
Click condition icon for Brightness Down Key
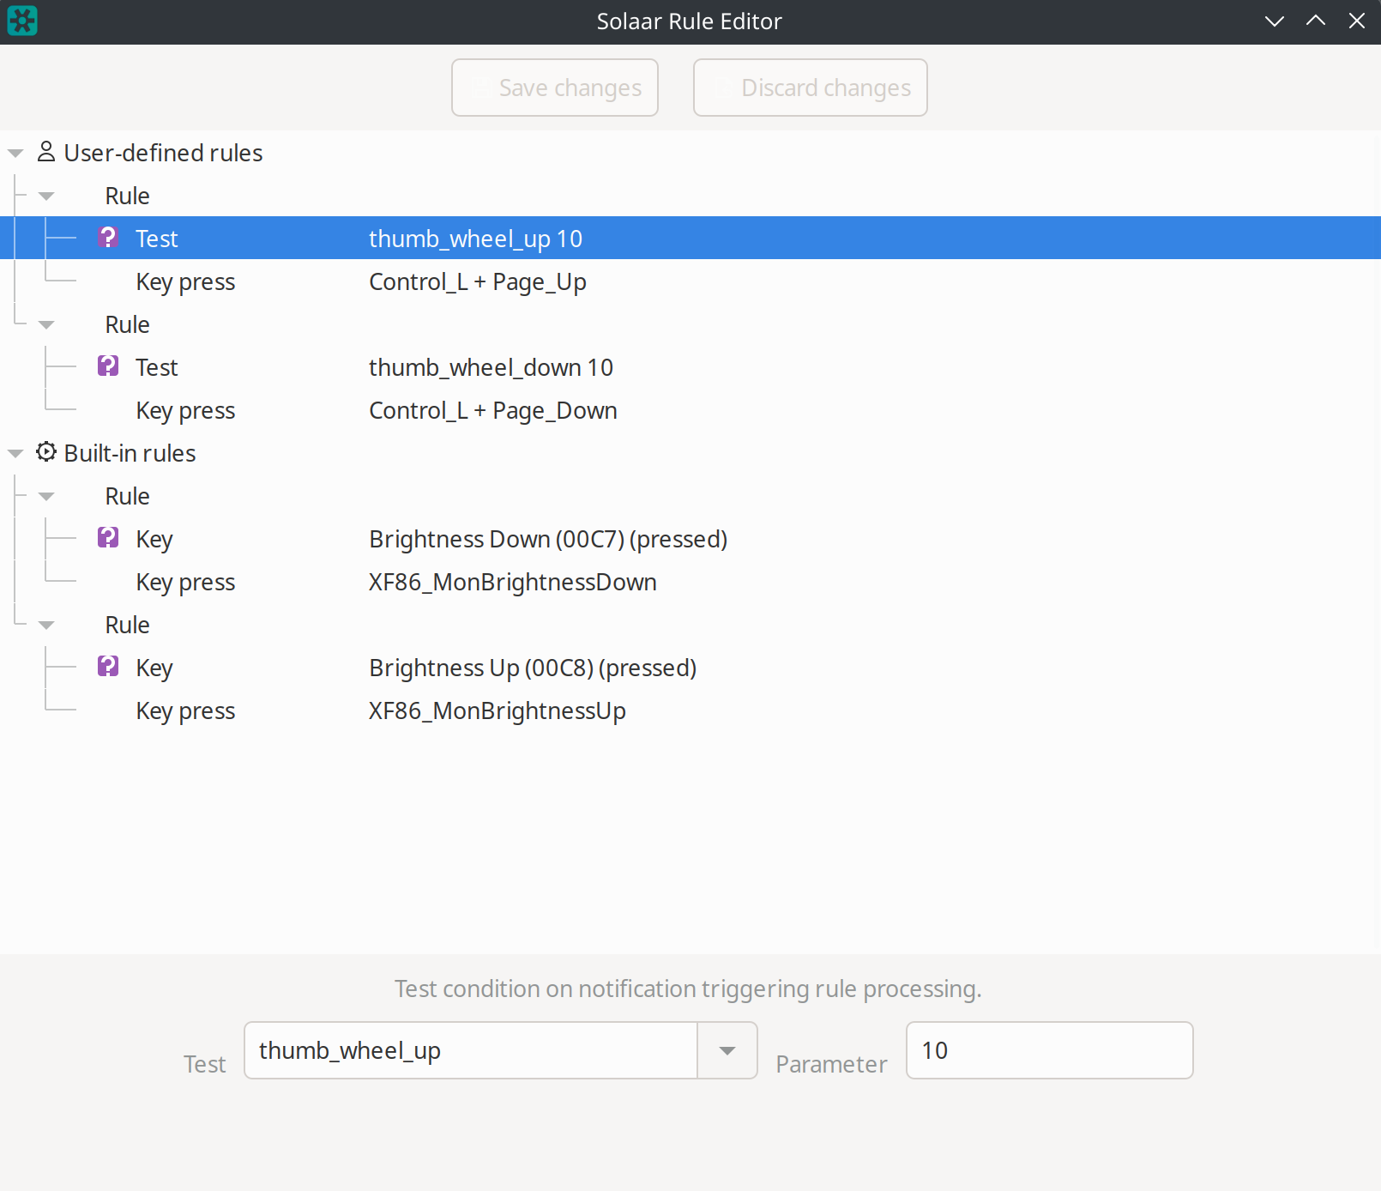pos(108,538)
